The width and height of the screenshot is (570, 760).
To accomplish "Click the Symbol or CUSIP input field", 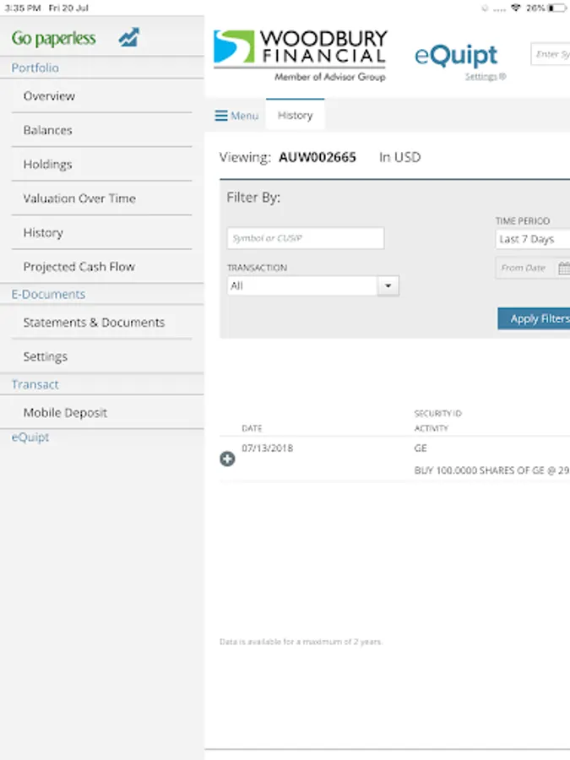I will coord(305,238).
